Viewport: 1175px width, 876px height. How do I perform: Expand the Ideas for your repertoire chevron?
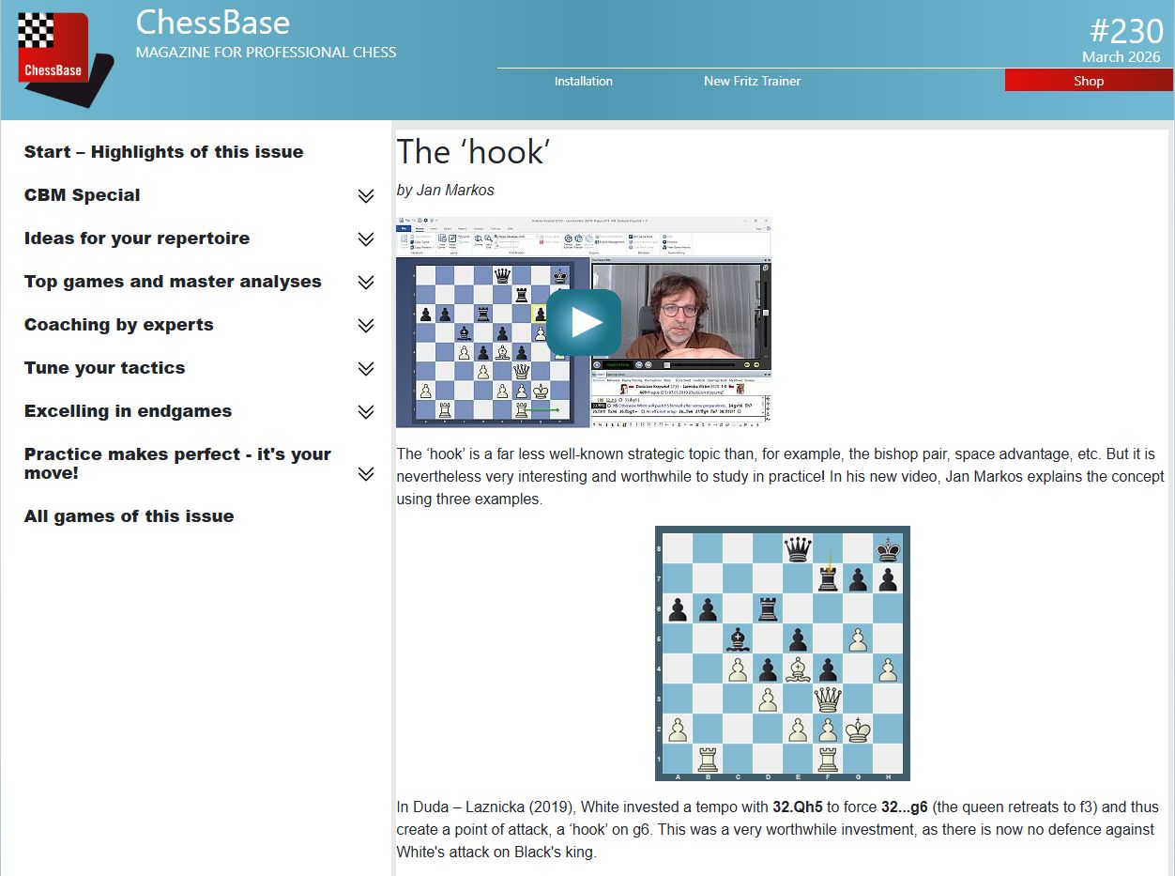366,238
